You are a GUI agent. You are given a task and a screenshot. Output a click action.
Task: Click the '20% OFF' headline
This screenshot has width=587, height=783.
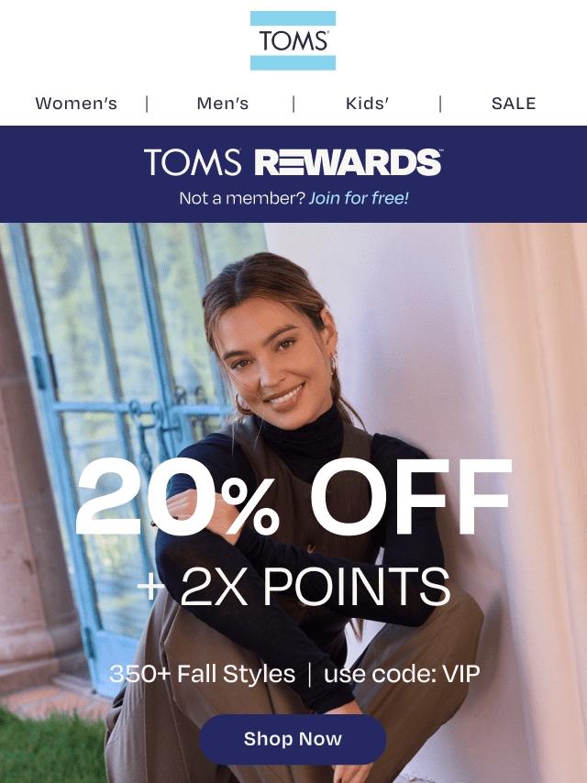pos(293,496)
